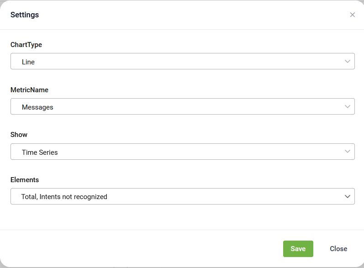Click 'Total, Intents not recognized' value text
Screen dimensions: 364x268
point(64,197)
